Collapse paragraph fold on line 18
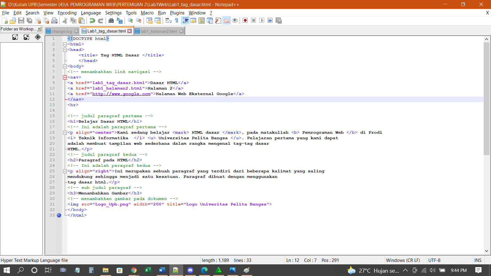This screenshot has height=276, width=491. point(65,132)
